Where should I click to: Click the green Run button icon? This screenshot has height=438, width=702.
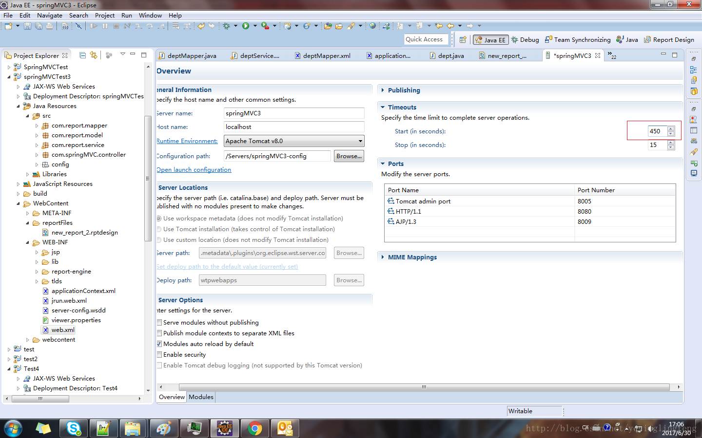(246, 26)
